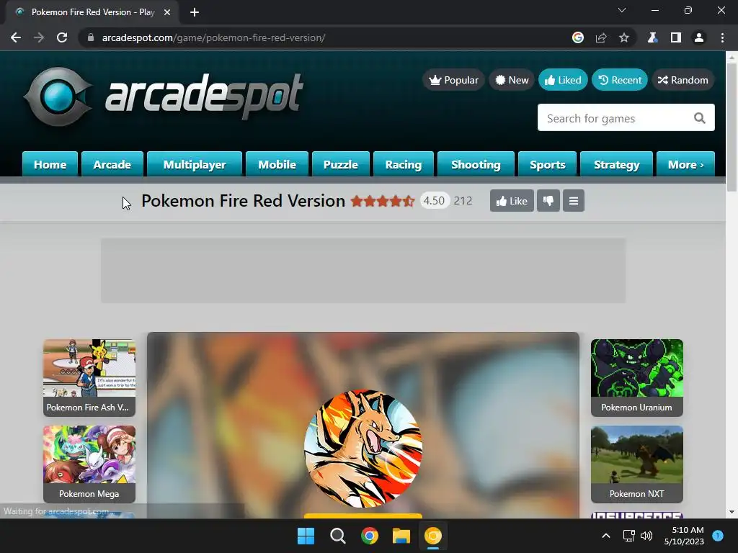
Task: Open the Sports category
Action: click(548, 165)
